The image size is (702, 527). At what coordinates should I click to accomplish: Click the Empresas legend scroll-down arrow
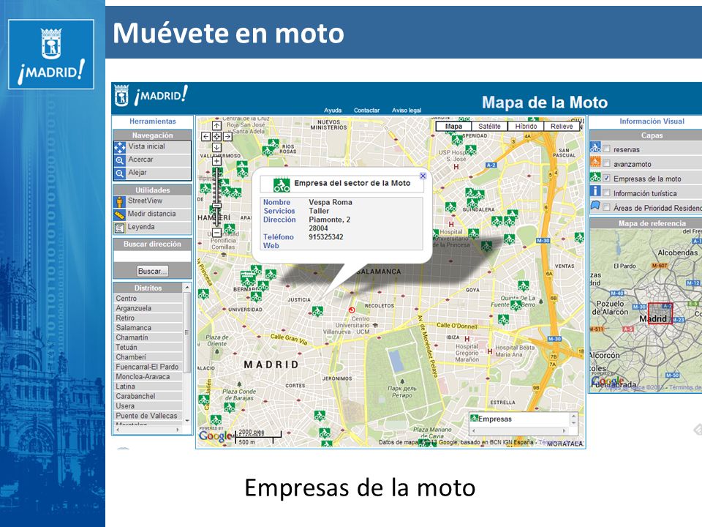[573, 424]
